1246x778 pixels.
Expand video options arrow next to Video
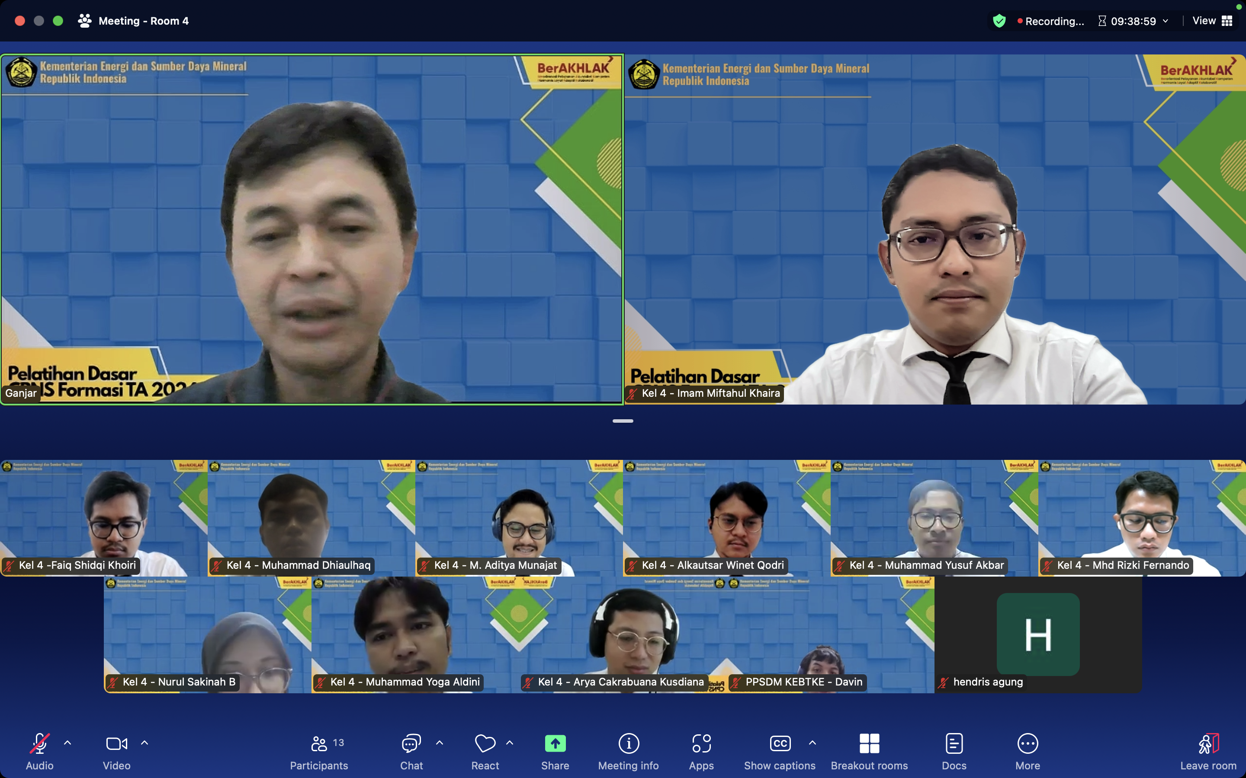click(x=145, y=743)
